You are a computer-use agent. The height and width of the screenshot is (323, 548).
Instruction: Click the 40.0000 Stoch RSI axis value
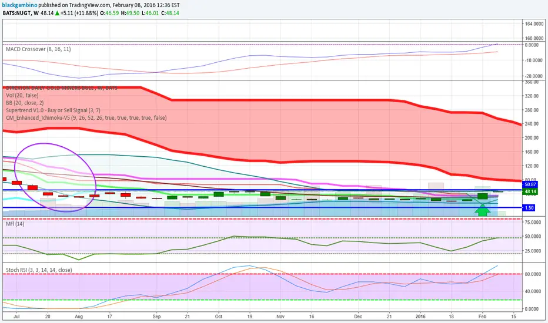tap(534, 291)
